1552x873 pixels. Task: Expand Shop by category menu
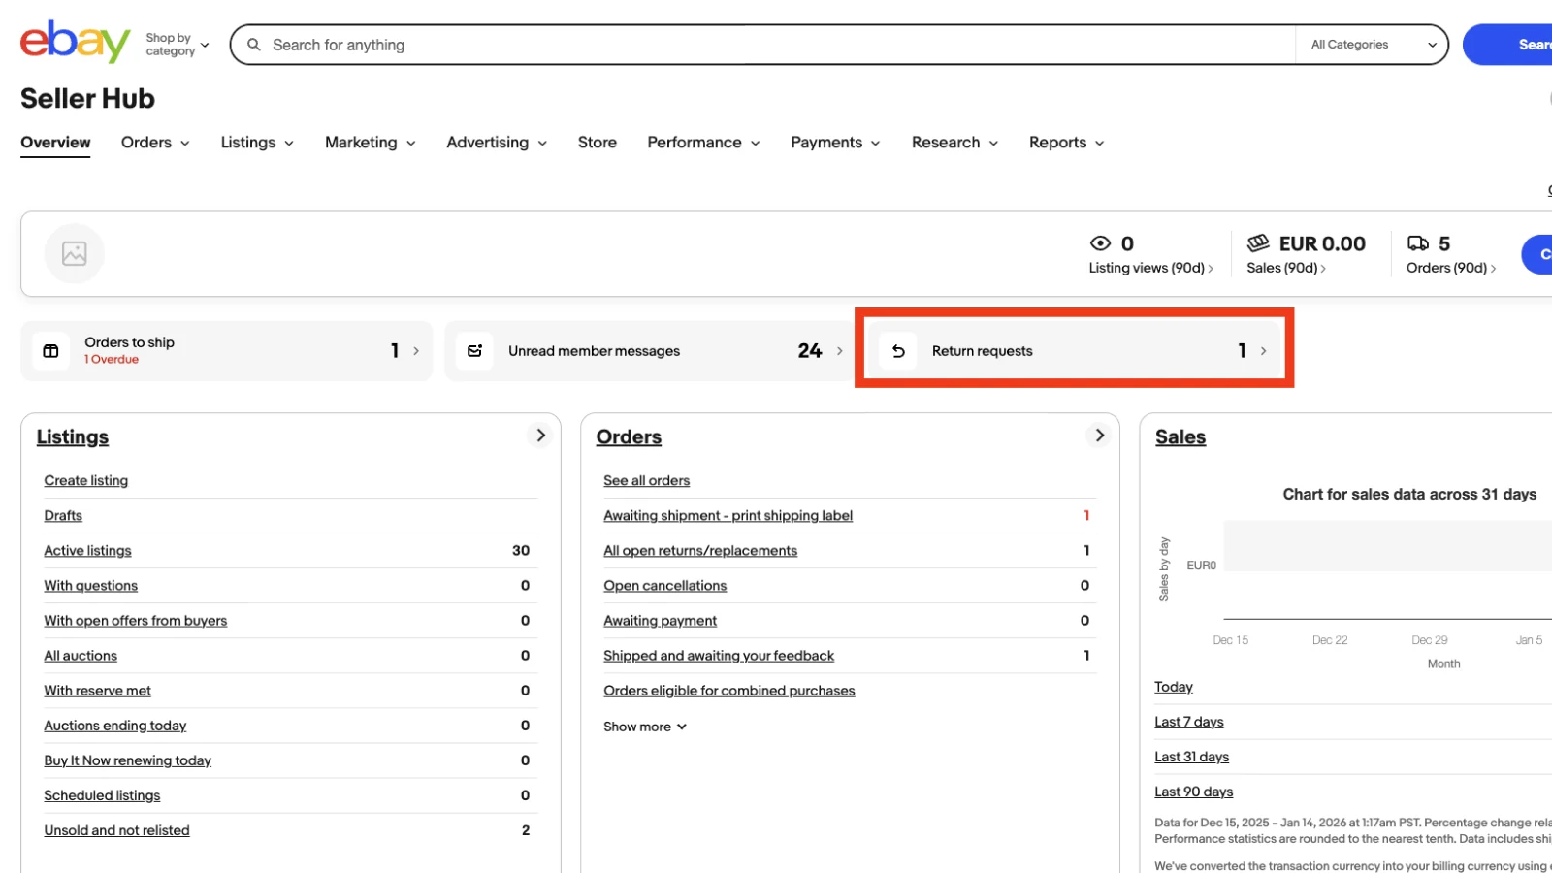pos(178,45)
